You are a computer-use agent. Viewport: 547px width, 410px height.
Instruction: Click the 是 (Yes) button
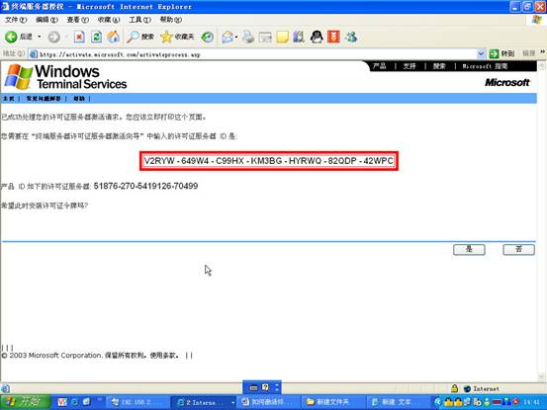469,249
